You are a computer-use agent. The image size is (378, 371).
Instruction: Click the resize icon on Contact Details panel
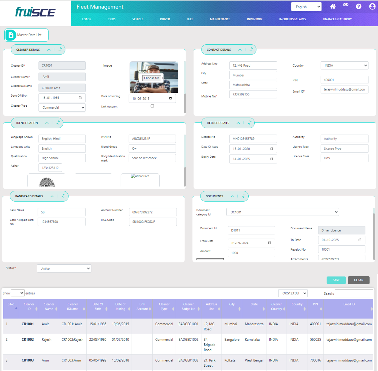(251, 50)
